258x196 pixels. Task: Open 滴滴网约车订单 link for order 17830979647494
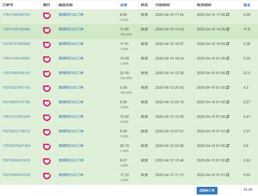71,146
